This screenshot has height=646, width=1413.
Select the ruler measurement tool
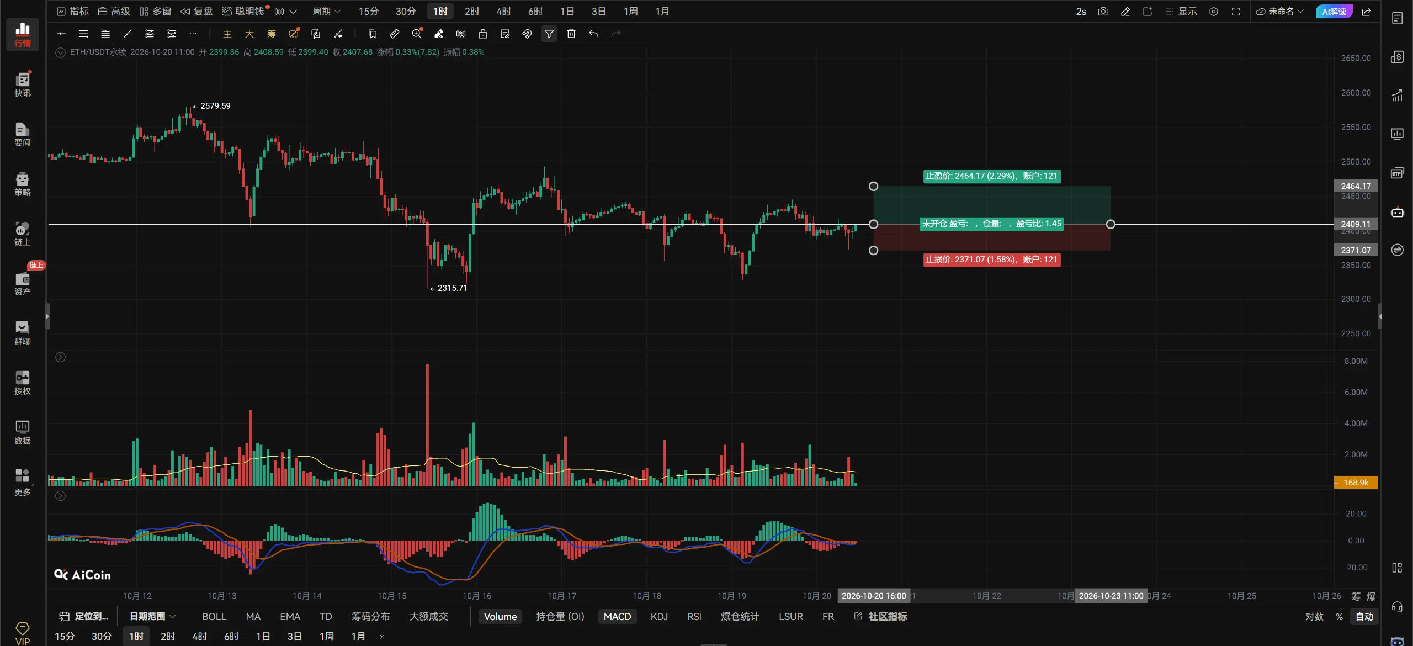[394, 34]
